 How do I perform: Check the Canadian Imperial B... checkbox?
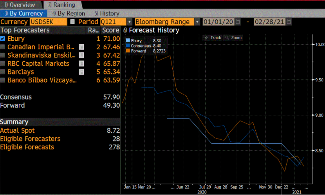[x=2, y=47]
